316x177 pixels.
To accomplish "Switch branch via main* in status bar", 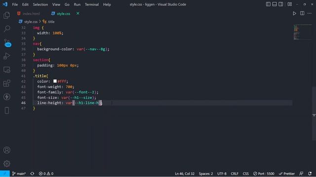I will (x=19, y=174).
